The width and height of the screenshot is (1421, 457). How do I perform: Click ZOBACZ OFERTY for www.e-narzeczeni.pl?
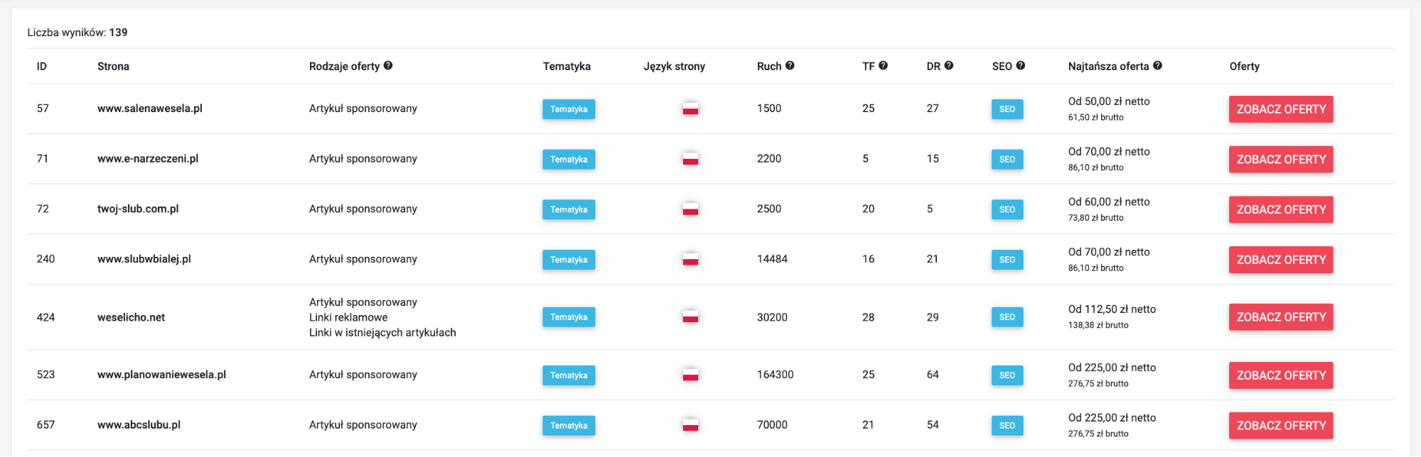pyautogui.click(x=1281, y=160)
